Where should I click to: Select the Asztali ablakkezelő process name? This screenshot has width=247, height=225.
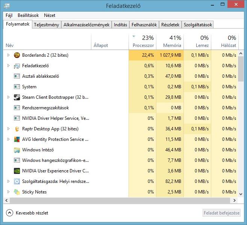(41, 76)
